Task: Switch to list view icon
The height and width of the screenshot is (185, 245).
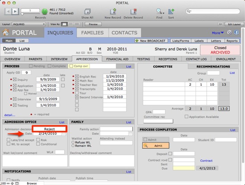Action: coord(71,24)
